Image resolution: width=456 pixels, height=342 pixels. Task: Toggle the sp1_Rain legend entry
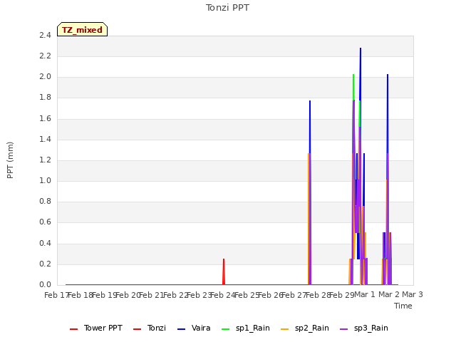click(245, 328)
